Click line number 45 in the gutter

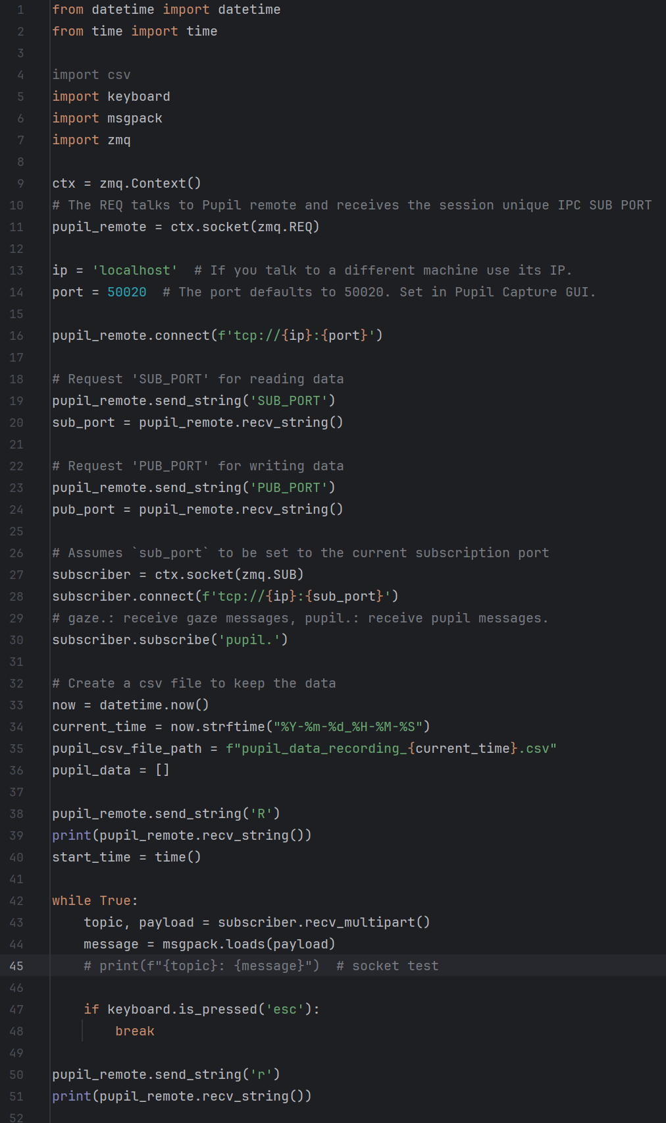[16, 966]
